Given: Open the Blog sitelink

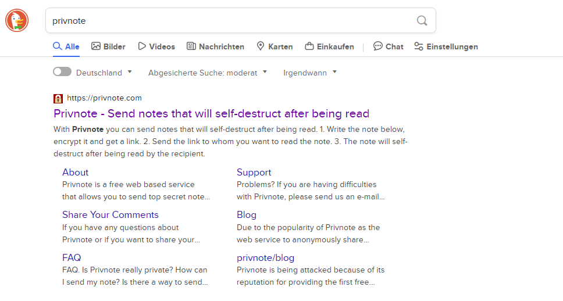Looking at the screenshot, I should [x=247, y=215].
